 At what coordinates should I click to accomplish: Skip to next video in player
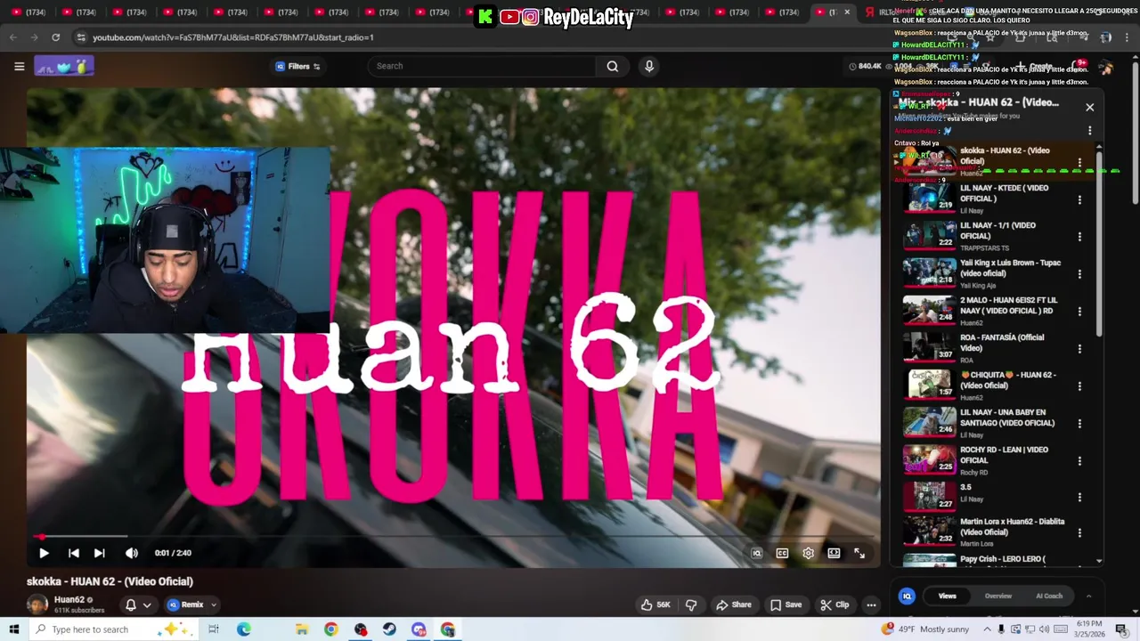(100, 553)
